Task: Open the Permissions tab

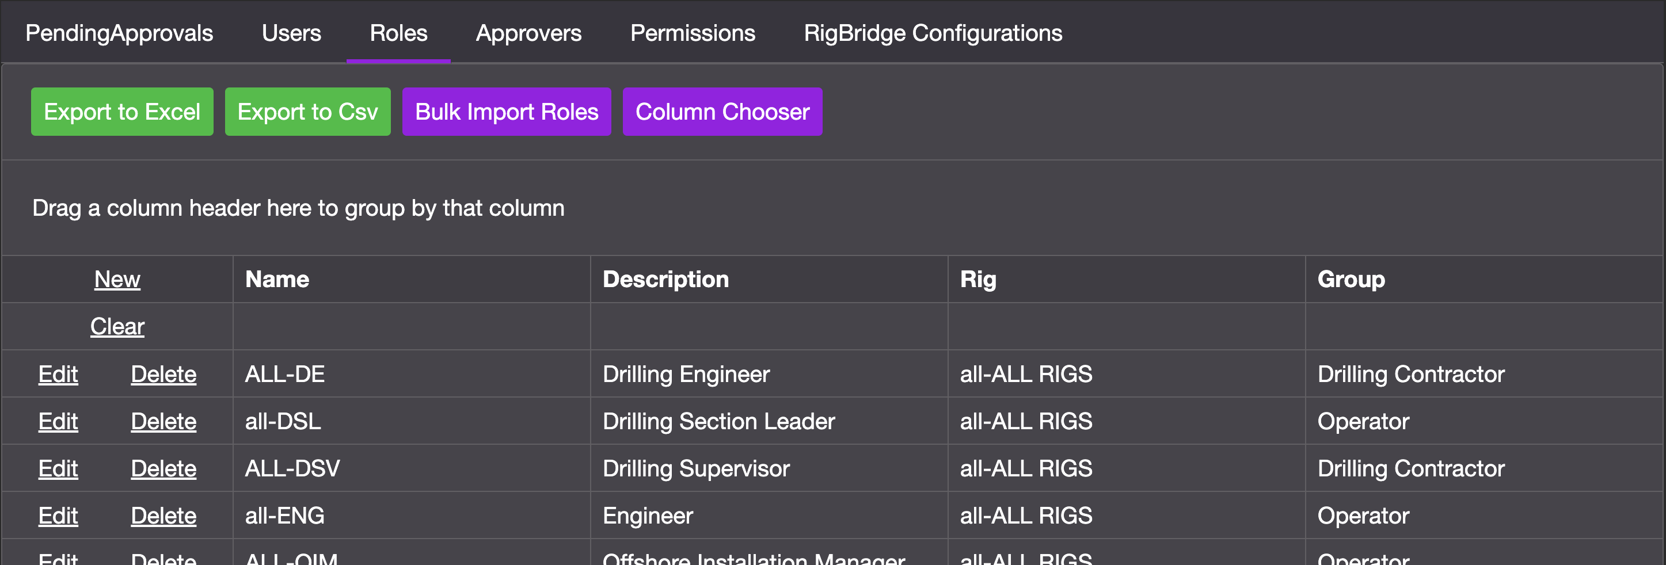Action: point(693,32)
